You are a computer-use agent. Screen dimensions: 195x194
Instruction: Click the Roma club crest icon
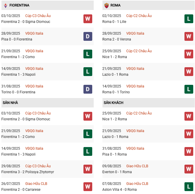tap(106, 5)
